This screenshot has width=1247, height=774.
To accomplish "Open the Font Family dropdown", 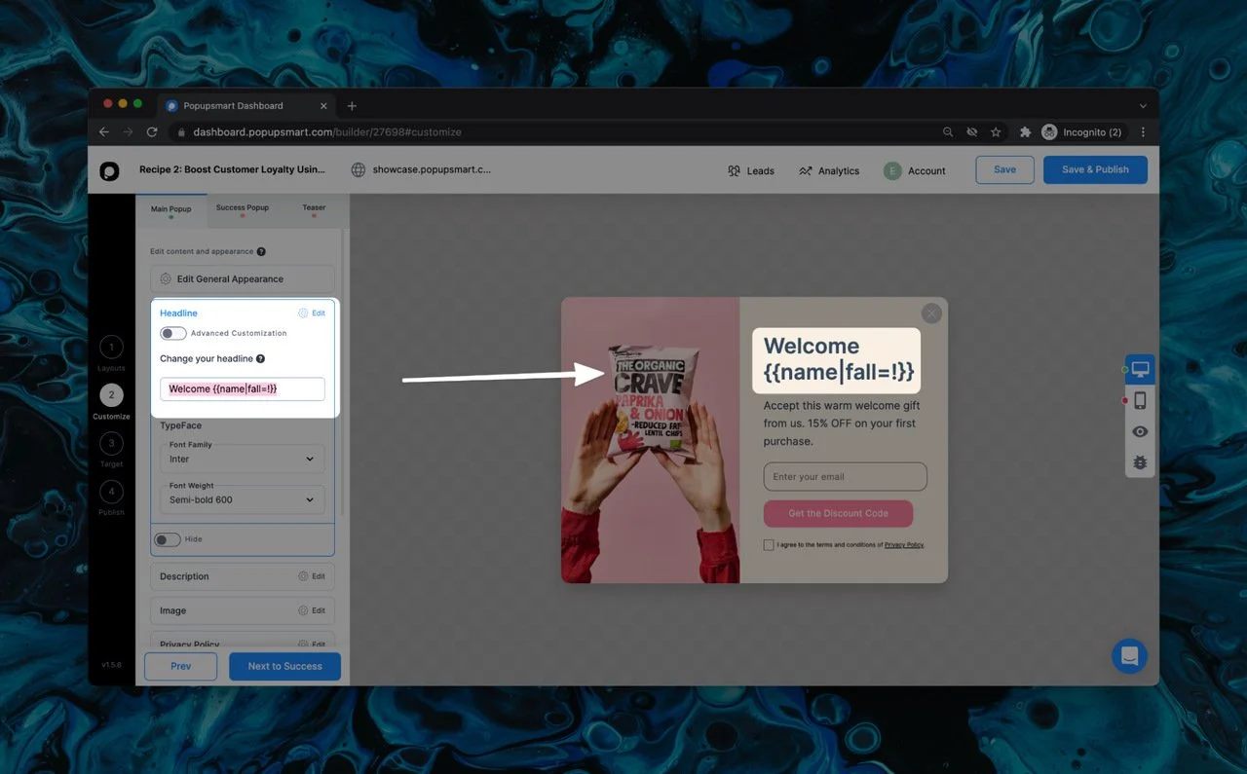I will point(242,459).
